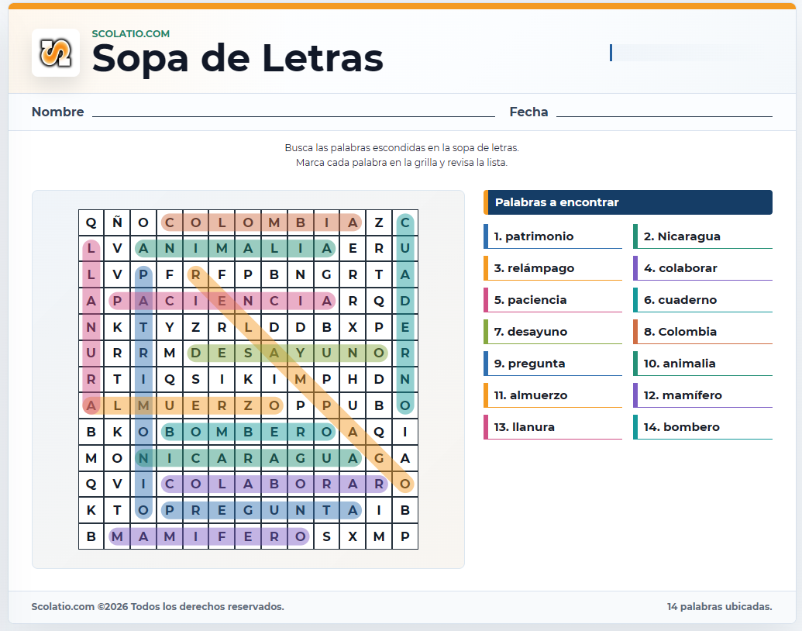Viewport: 802px width, 631px height.
Task: Open the SCOLATIO.COM link in the header
Action: 130,34
